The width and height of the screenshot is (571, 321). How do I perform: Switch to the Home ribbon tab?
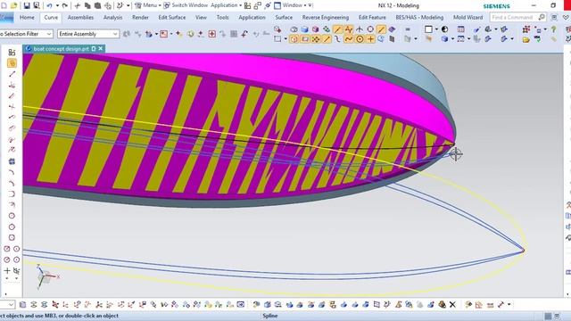pos(27,17)
